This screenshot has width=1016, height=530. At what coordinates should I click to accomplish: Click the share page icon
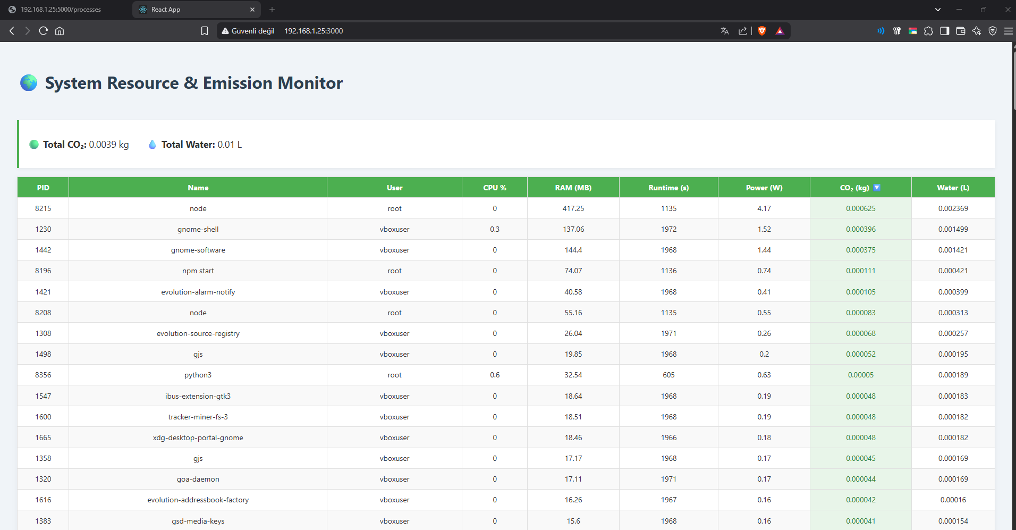click(743, 31)
